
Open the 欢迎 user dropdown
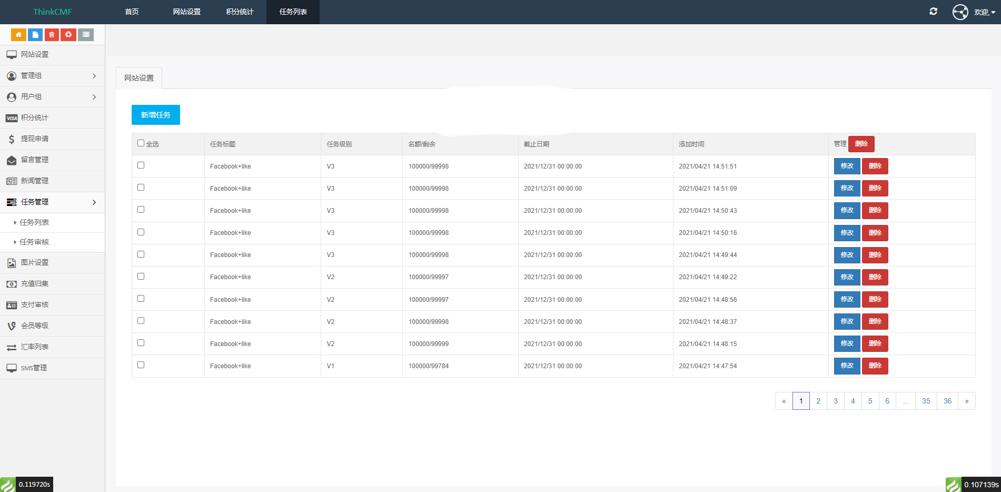[x=984, y=12]
